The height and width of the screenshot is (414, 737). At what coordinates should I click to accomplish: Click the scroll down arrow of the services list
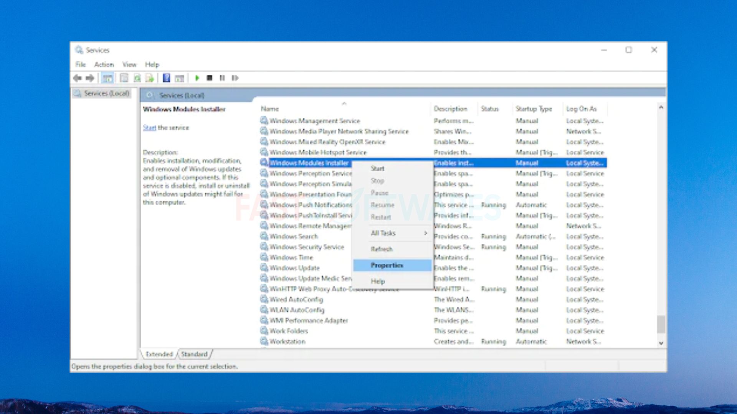pos(661,343)
